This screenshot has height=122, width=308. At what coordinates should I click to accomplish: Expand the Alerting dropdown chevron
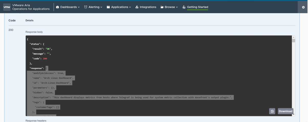[x=101, y=7]
